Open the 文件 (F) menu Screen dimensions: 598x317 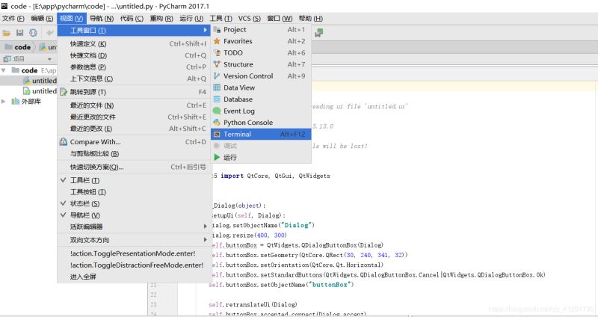click(13, 18)
